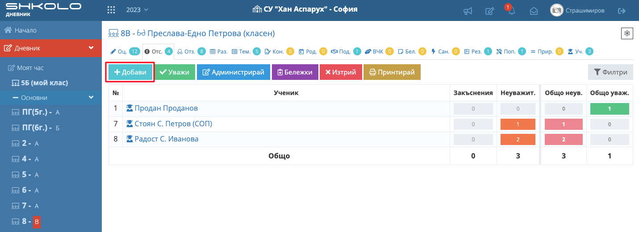Click green excused count for Продан Проданов
The image size is (639, 232).
610,109
